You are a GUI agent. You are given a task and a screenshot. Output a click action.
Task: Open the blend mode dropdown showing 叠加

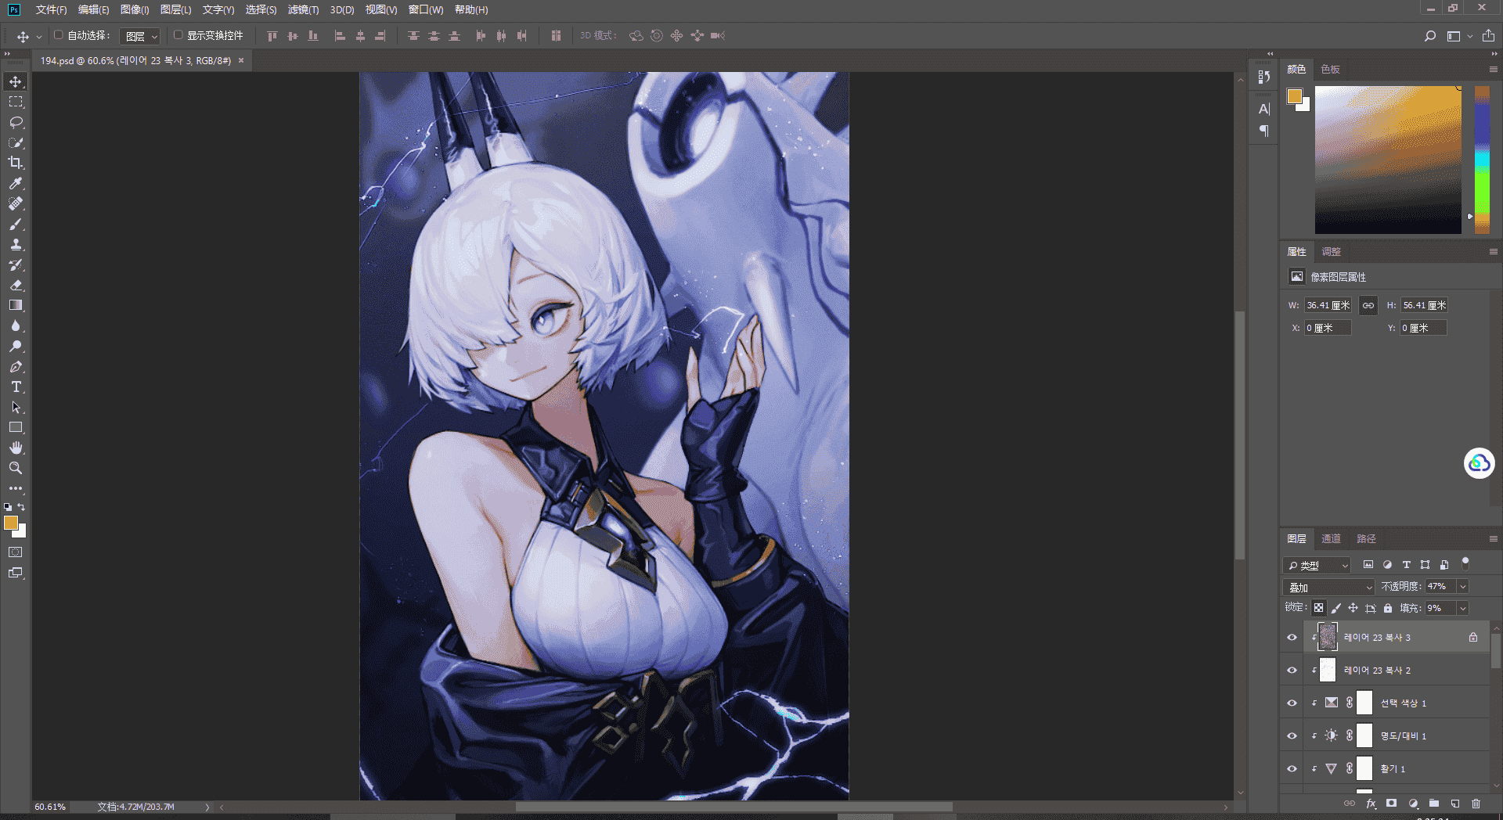point(1328,587)
